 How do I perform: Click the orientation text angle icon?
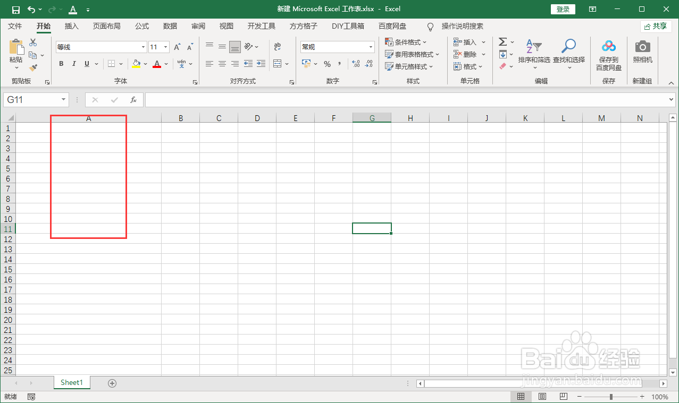tap(248, 47)
